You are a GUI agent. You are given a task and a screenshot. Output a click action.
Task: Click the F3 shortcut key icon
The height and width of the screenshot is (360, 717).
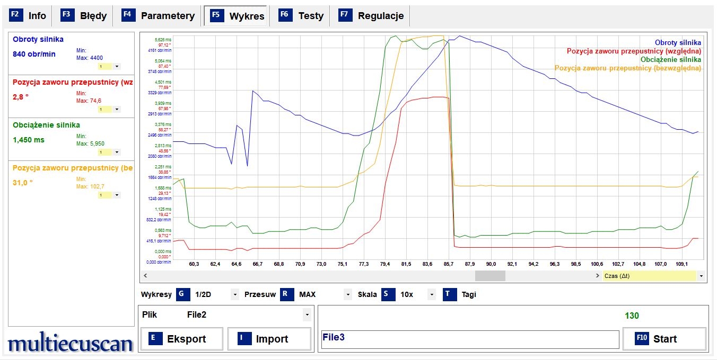coord(67,15)
